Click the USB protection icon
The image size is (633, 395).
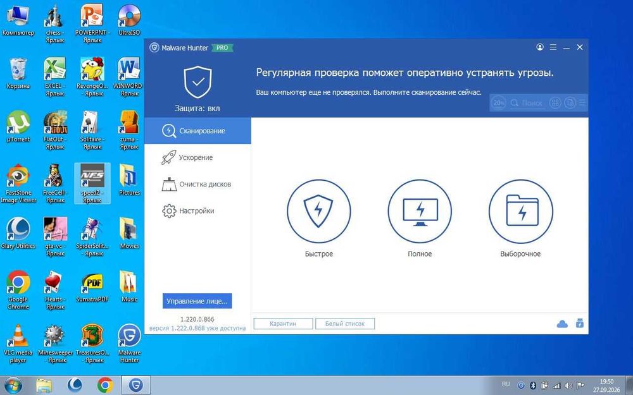tap(580, 323)
